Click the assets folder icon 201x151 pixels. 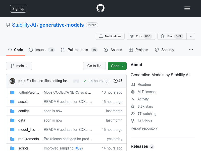coord(12,102)
